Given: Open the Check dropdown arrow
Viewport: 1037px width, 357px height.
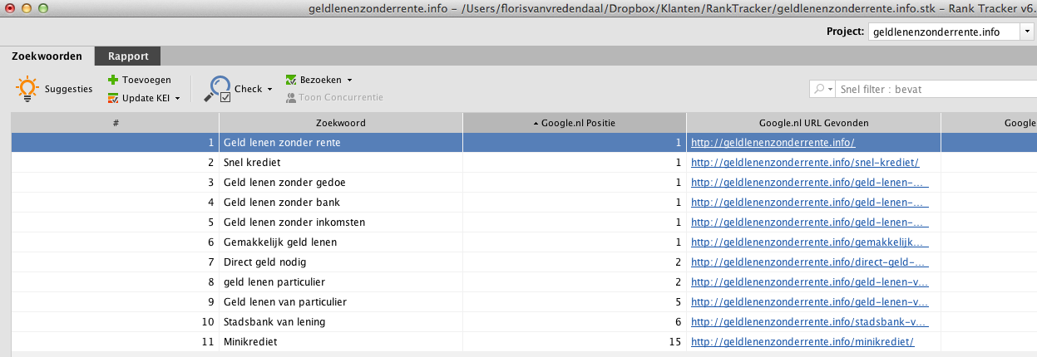Looking at the screenshot, I should [269, 89].
